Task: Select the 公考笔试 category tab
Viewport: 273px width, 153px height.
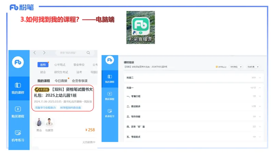Action: 60,65
